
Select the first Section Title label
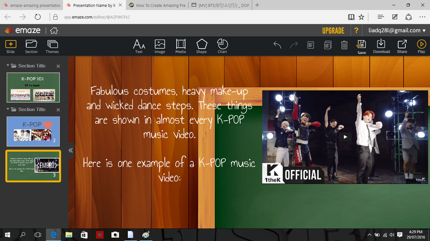click(32, 66)
